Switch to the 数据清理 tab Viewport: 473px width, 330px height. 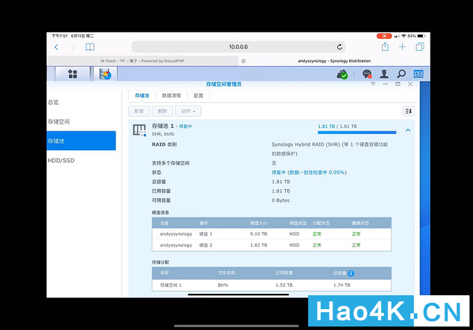click(171, 96)
